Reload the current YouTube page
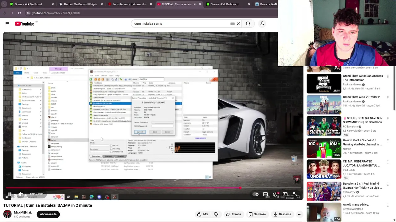 19,13
